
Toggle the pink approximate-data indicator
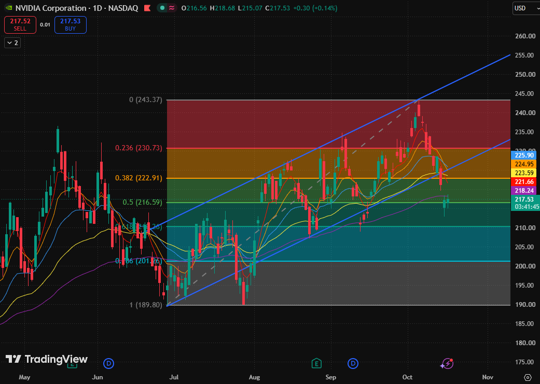pos(171,8)
